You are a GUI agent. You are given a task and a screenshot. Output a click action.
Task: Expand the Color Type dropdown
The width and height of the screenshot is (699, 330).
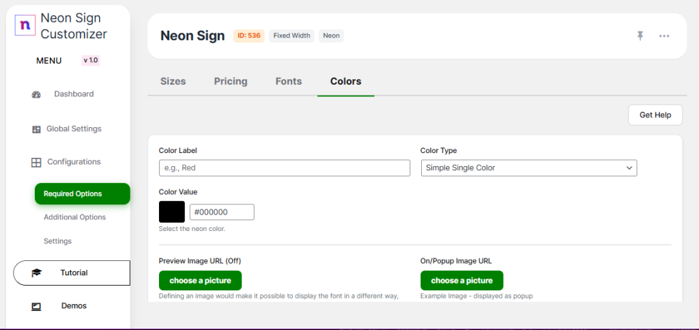(528, 168)
